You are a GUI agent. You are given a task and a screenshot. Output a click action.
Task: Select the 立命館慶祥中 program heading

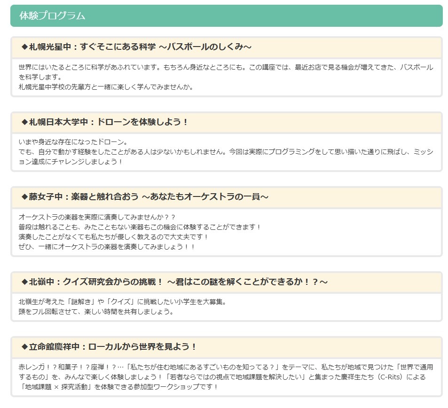109,347
